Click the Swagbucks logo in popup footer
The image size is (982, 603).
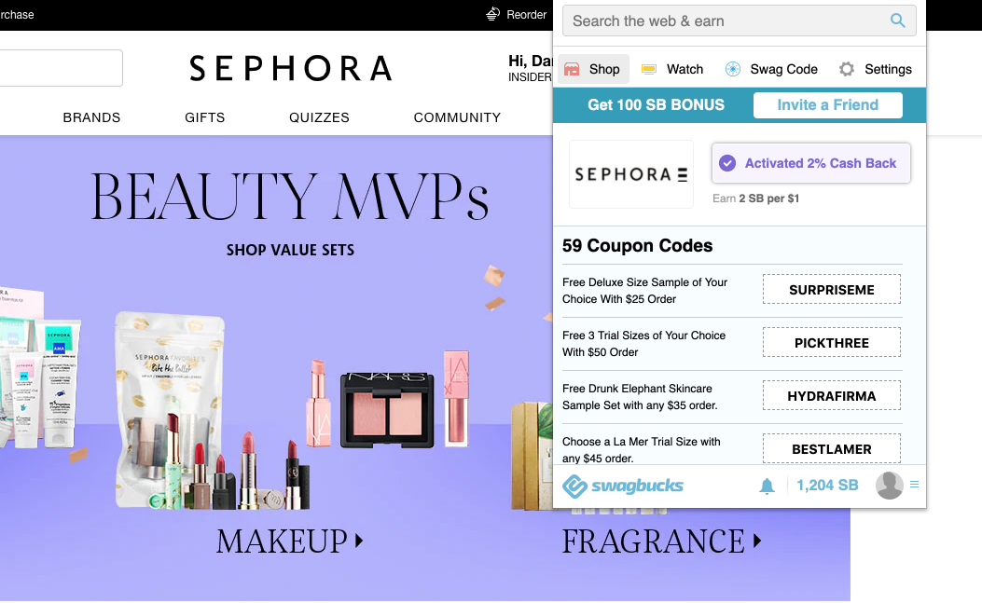[623, 486]
